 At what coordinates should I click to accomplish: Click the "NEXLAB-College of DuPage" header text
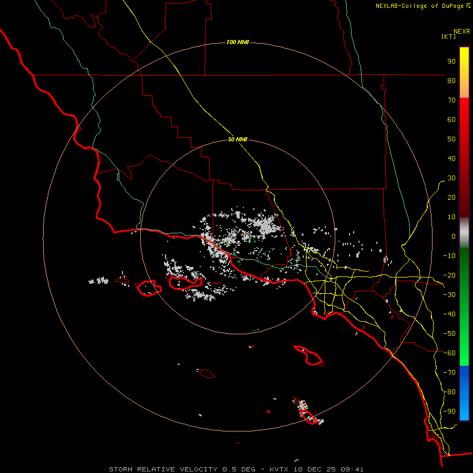419,6
